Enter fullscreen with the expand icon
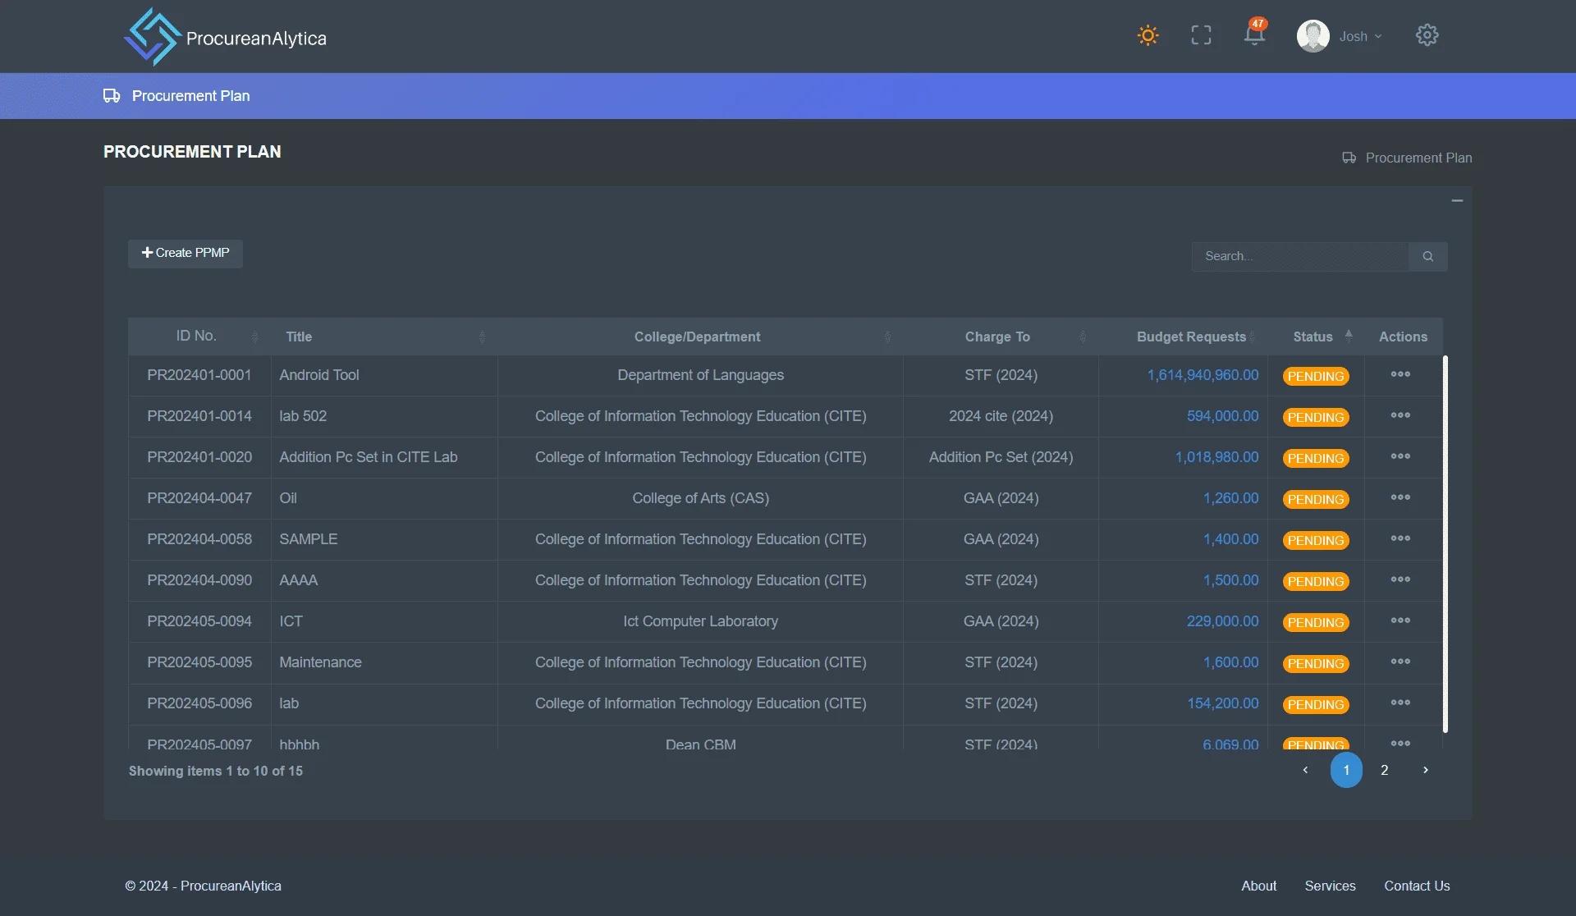This screenshot has width=1576, height=916. click(1201, 35)
